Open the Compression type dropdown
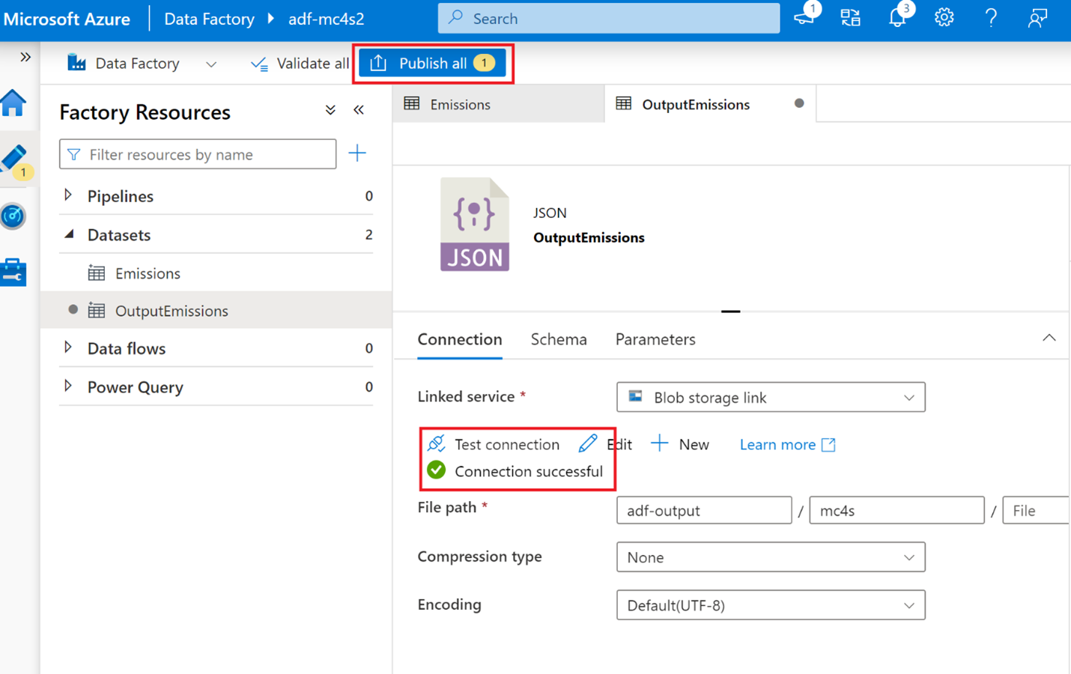Screen dimensions: 1071x674 (771, 557)
